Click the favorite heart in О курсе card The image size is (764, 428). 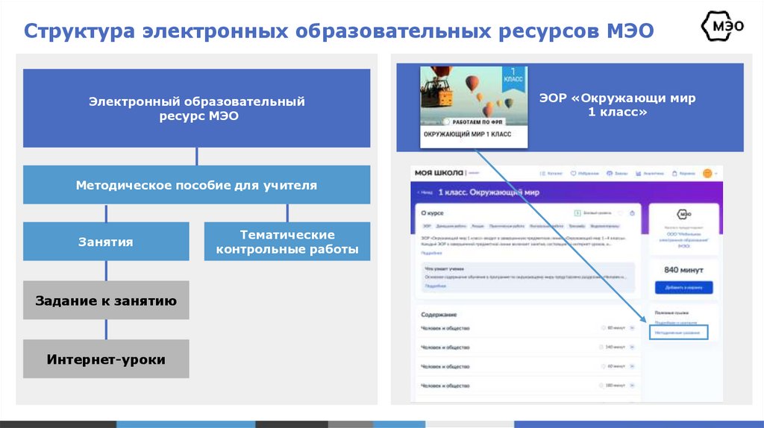tap(621, 213)
